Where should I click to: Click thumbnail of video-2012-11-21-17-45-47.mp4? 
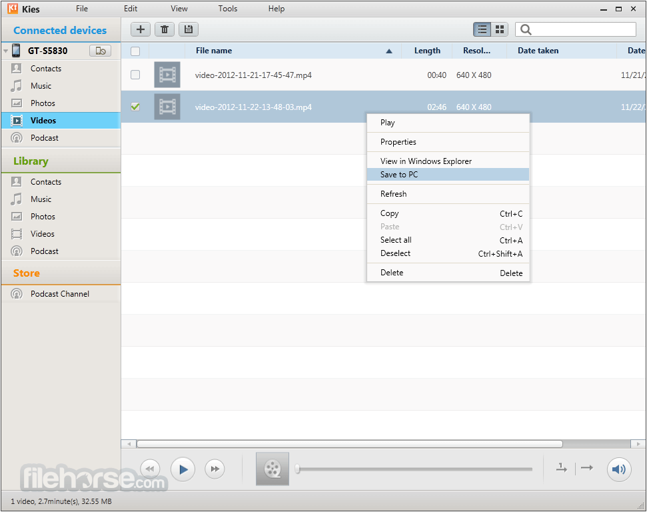tap(167, 75)
